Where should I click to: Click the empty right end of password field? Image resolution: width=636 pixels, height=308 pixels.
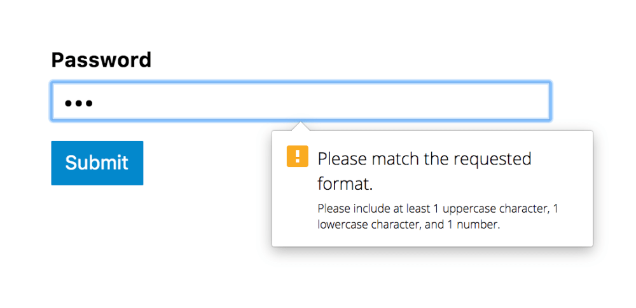(x=509, y=101)
